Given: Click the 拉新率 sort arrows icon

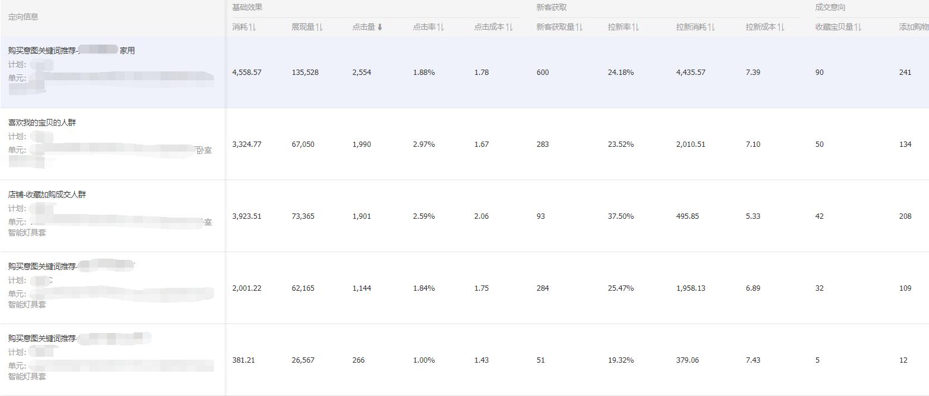Looking at the screenshot, I should tap(635, 27).
